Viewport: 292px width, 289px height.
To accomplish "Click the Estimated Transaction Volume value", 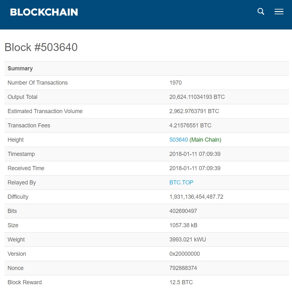I will pyautogui.click(x=194, y=111).
